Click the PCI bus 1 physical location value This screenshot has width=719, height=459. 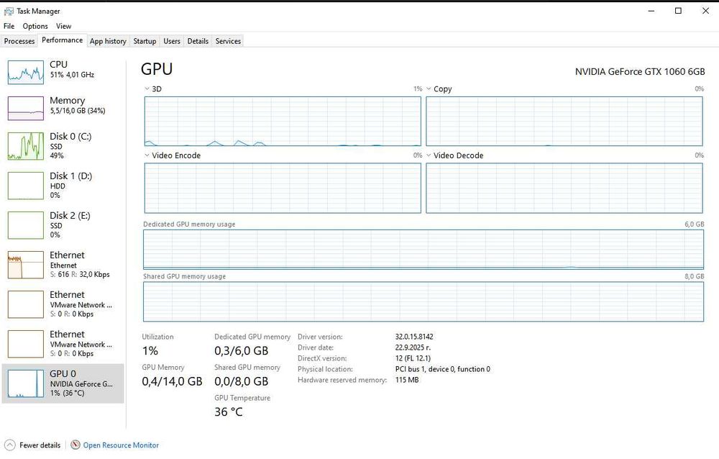coord(442,369)
